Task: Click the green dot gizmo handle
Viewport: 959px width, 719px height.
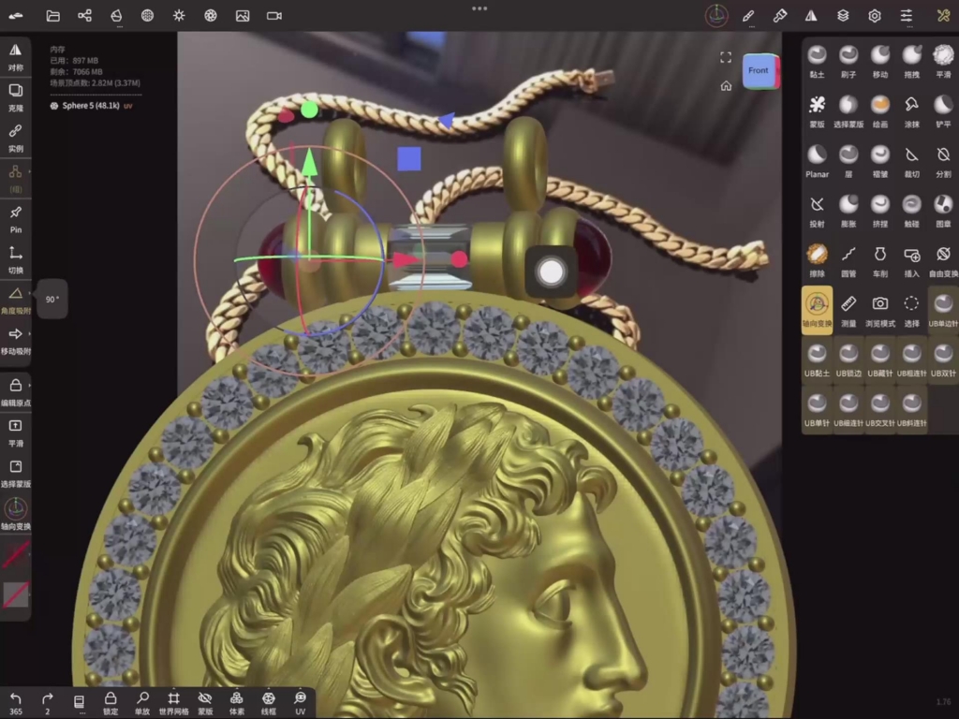Action: (x=309, y=110)
